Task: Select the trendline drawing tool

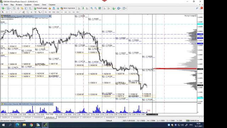Action: pyautogui.click(x=20, y=12)
